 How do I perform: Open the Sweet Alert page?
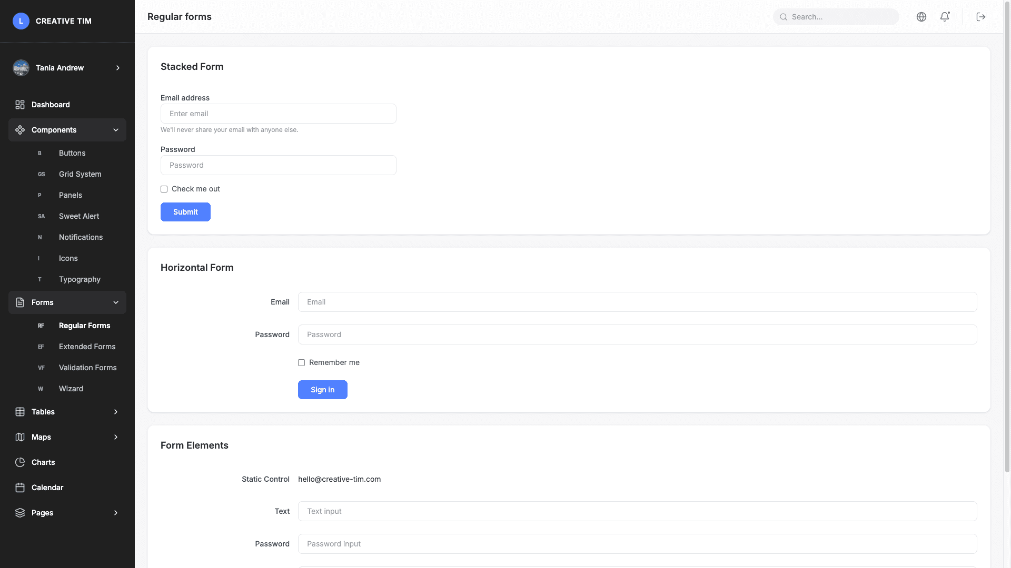pos(79,216)
